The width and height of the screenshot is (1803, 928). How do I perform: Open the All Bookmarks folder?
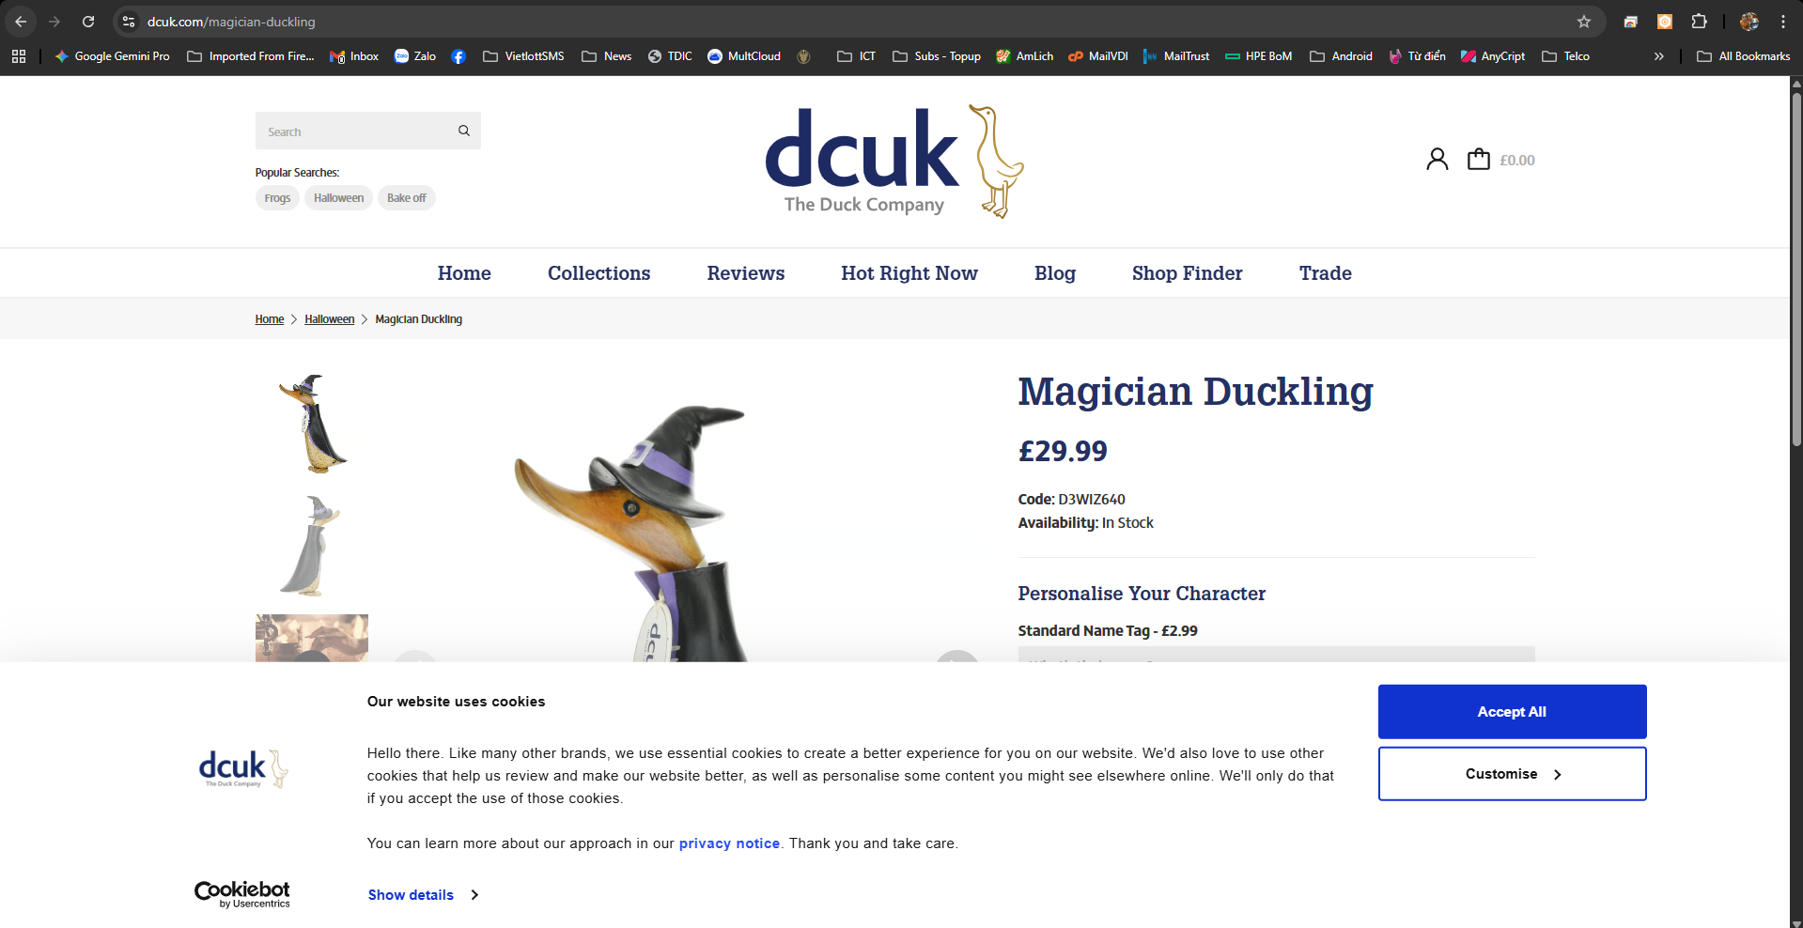[x=1744, y=56]
